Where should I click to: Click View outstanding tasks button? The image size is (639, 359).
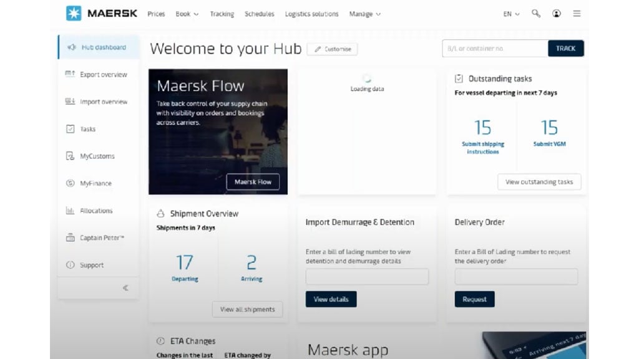(x=539, y=182)
